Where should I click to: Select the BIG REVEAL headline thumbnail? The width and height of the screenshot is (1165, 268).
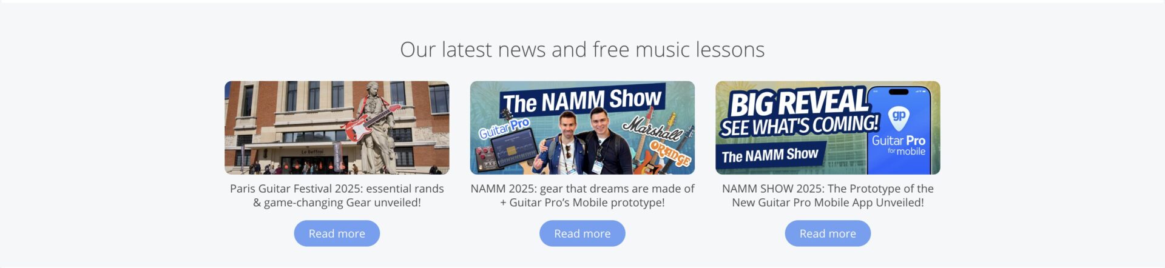tap(828, 127)
